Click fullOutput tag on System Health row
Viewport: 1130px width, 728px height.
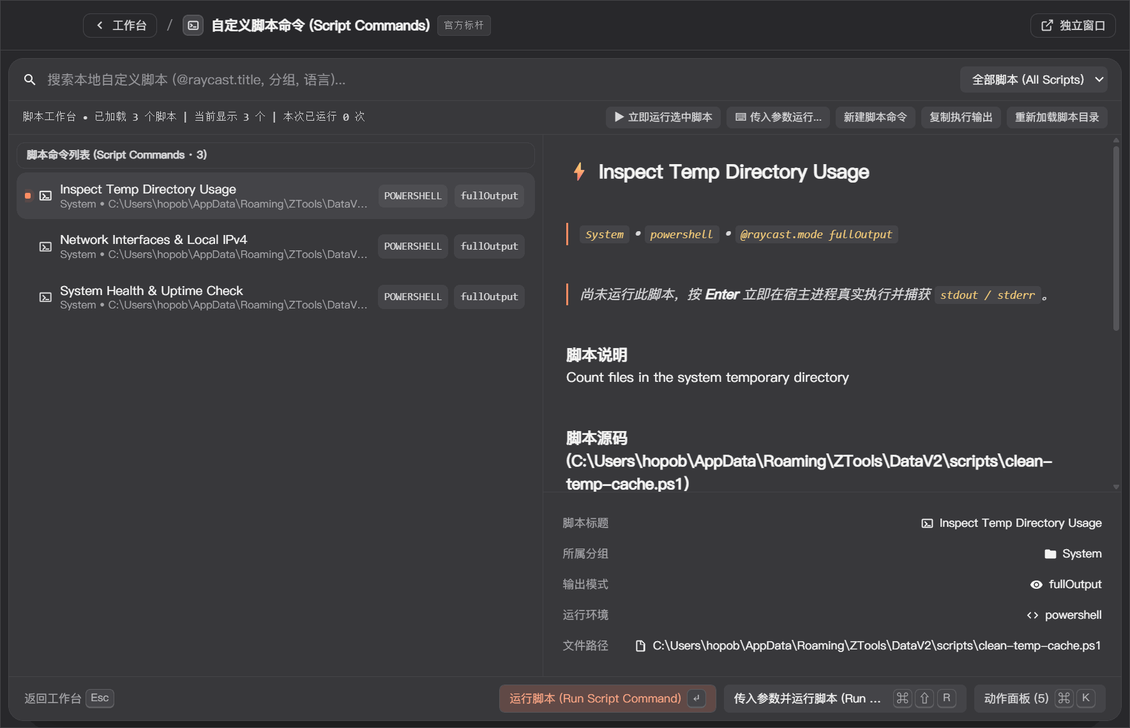[x=489, y=297]
